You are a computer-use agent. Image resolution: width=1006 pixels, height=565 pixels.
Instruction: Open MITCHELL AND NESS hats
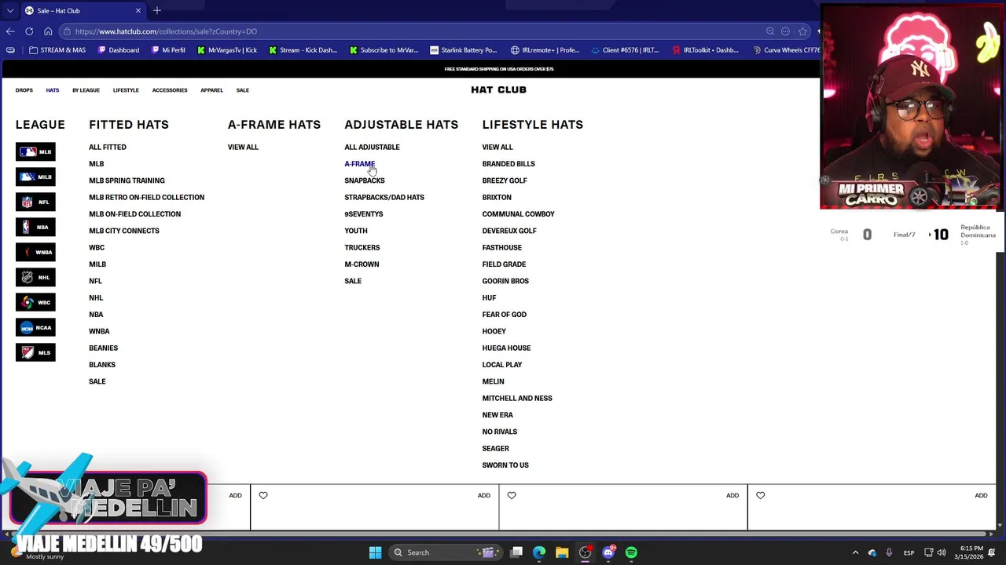pos(517,398)
